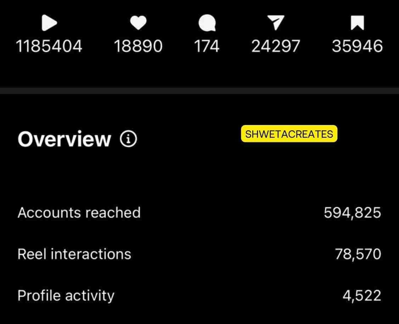Image resolution: width=399 pixels, height=324 pixels.
Task: Select the 174 comments count
Action: tap(207, 46)
